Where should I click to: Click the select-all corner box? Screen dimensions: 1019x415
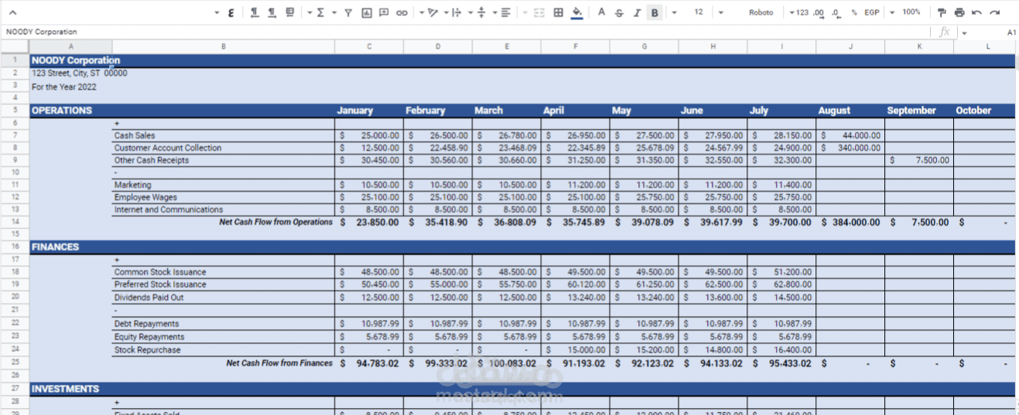15,46
